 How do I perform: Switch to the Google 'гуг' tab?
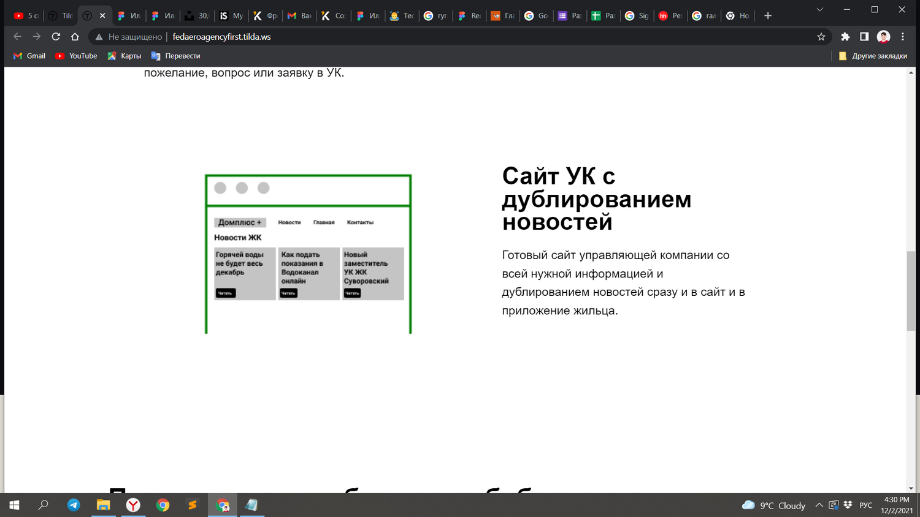tap(436, 16)
